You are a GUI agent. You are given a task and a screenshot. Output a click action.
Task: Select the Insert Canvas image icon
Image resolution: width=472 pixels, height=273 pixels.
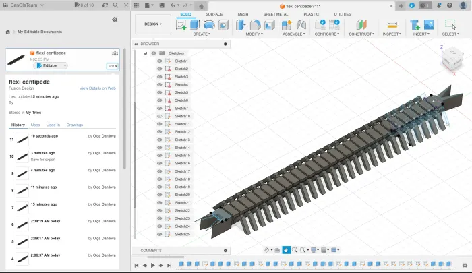click(x=429, y=24)
